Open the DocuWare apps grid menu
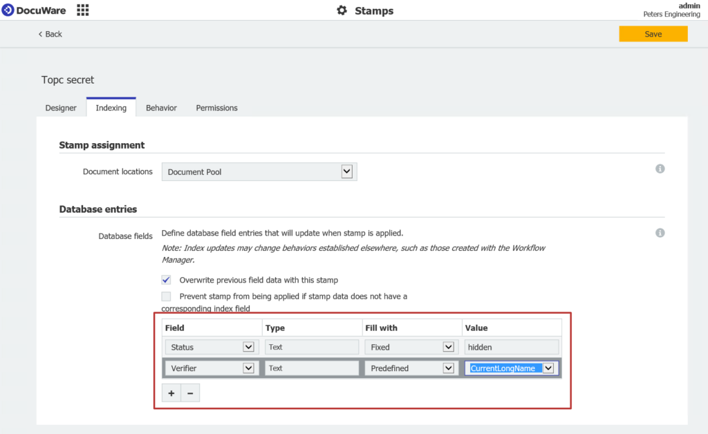 tap(83, 10)
